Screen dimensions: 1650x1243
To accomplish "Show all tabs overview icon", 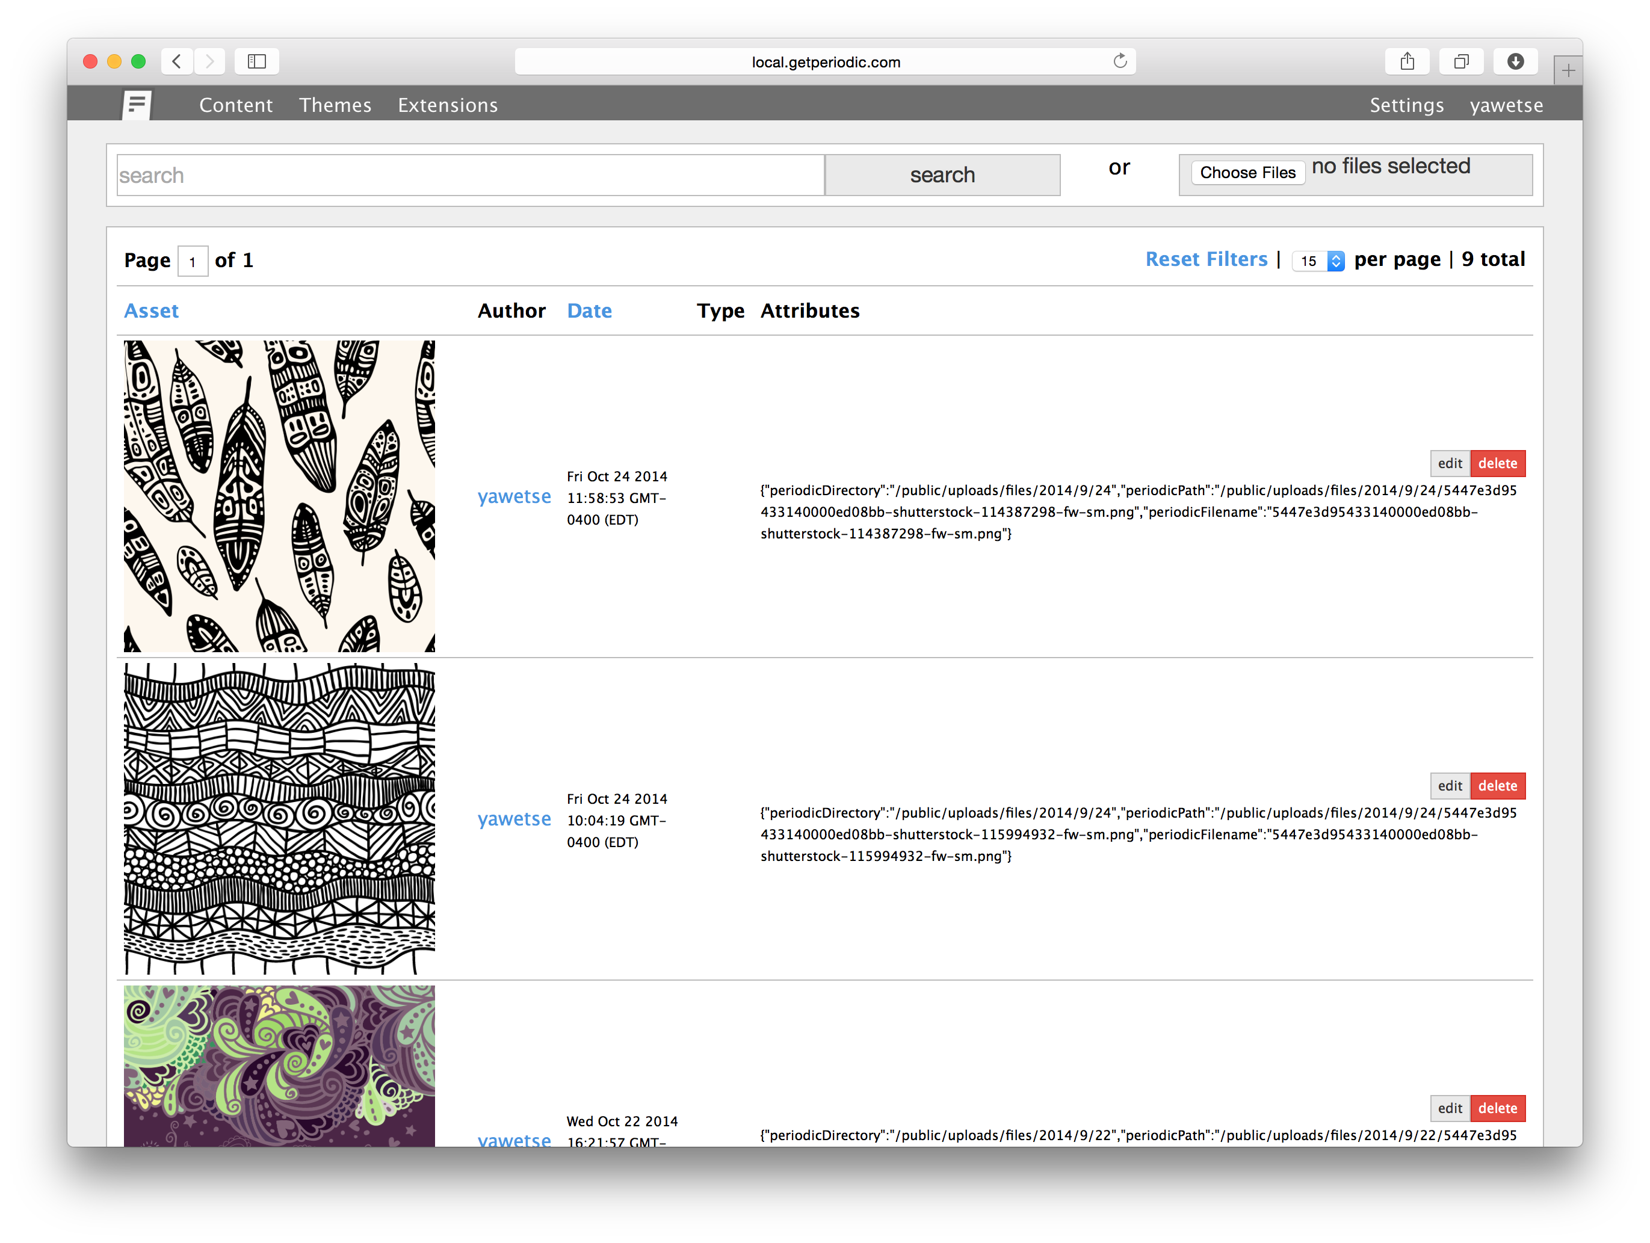I will pyautogui.click(x=1461, y=61).
